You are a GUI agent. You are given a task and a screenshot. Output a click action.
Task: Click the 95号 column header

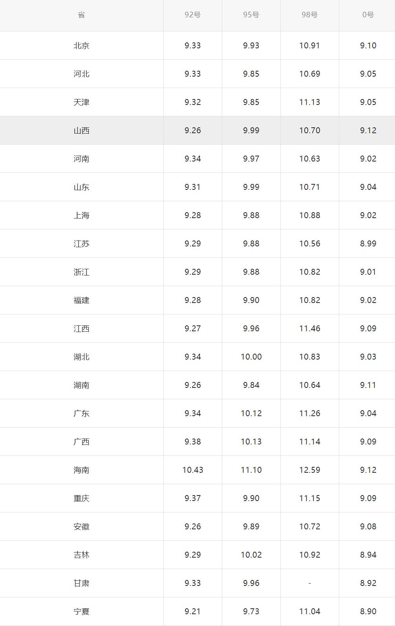coord(251,15)
